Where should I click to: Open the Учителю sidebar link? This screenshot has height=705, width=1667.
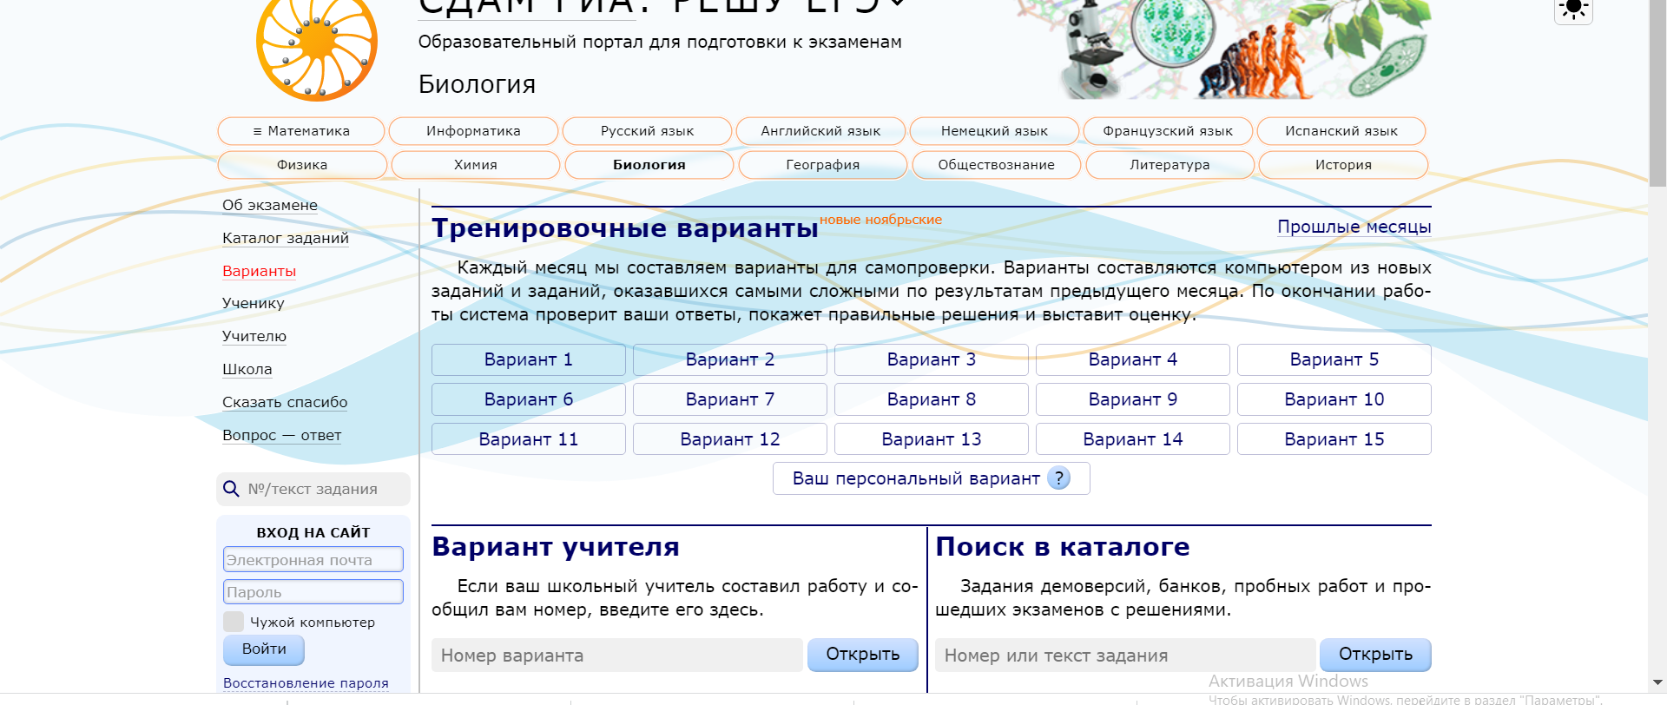tap(254, 336)
